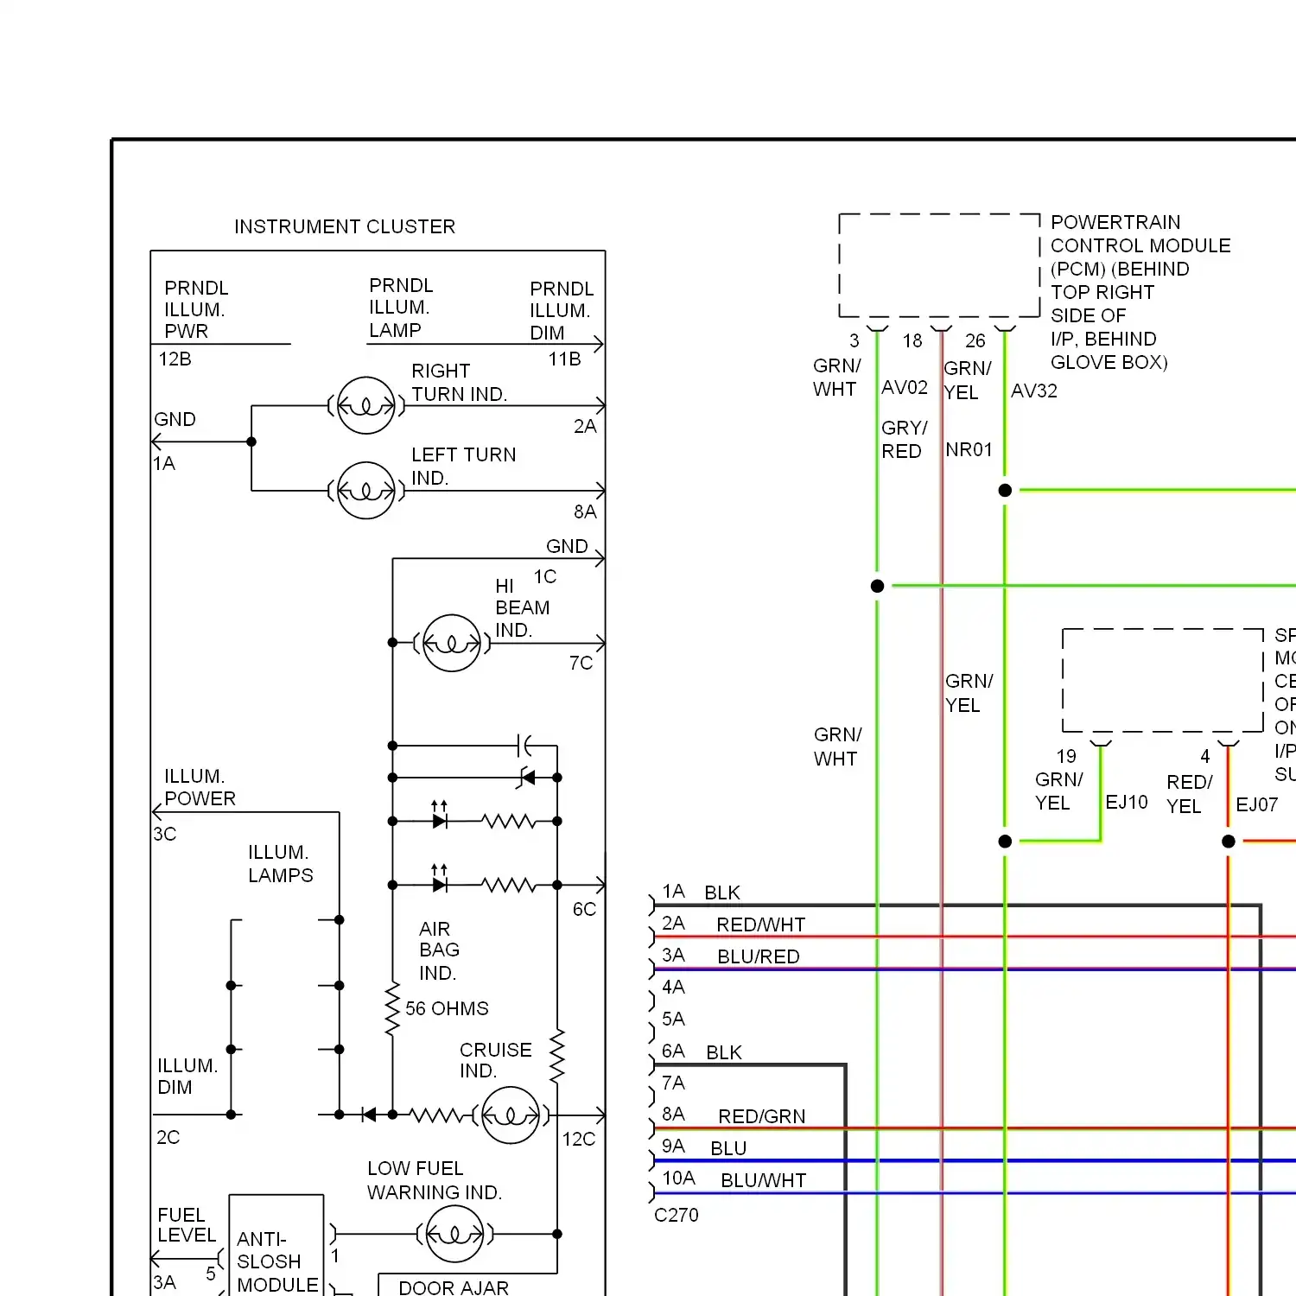This screenshot has width=1296, height=1296.
Task: Select the diode symbol on the 2C line
Action: click(369, 1115)
